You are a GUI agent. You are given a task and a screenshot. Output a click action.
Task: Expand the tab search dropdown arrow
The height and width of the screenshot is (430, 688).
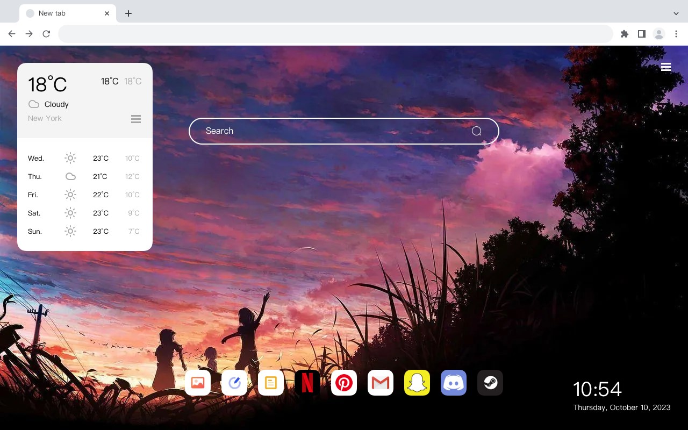(676, 13)
